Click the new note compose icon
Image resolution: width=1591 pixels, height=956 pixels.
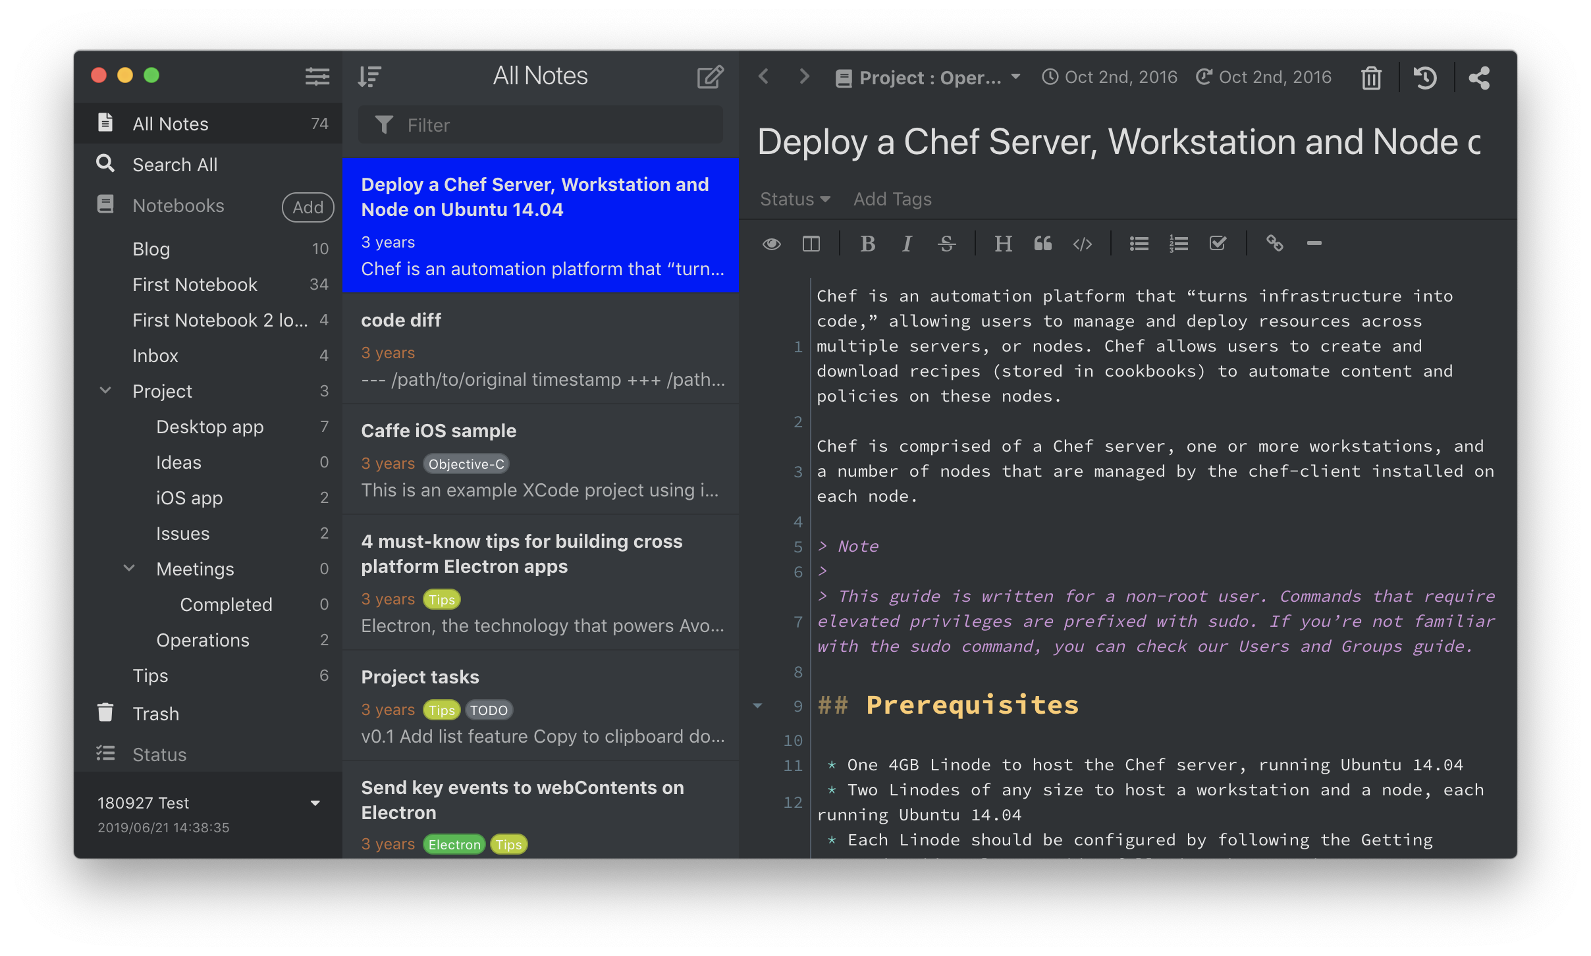[x=710, y=77]
